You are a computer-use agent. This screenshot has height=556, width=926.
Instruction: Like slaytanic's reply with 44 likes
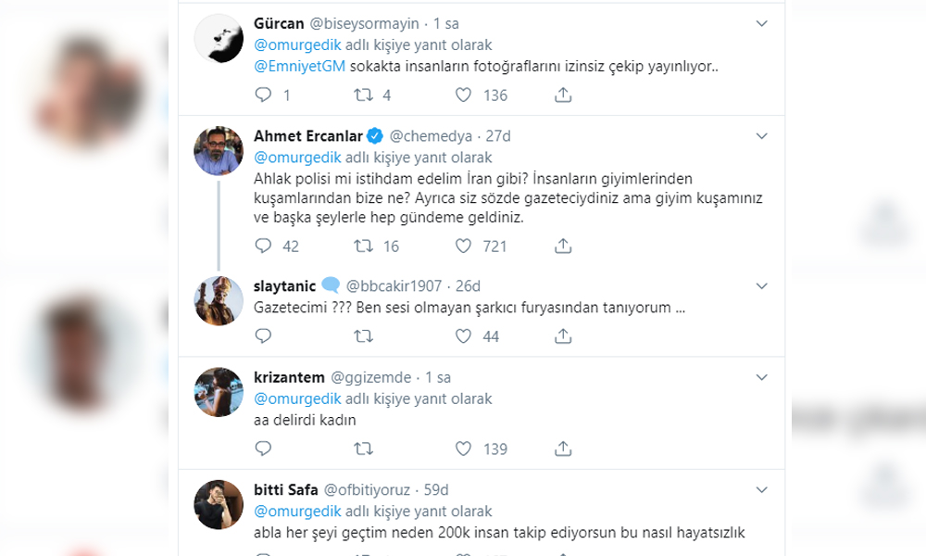tap(464, 335)
